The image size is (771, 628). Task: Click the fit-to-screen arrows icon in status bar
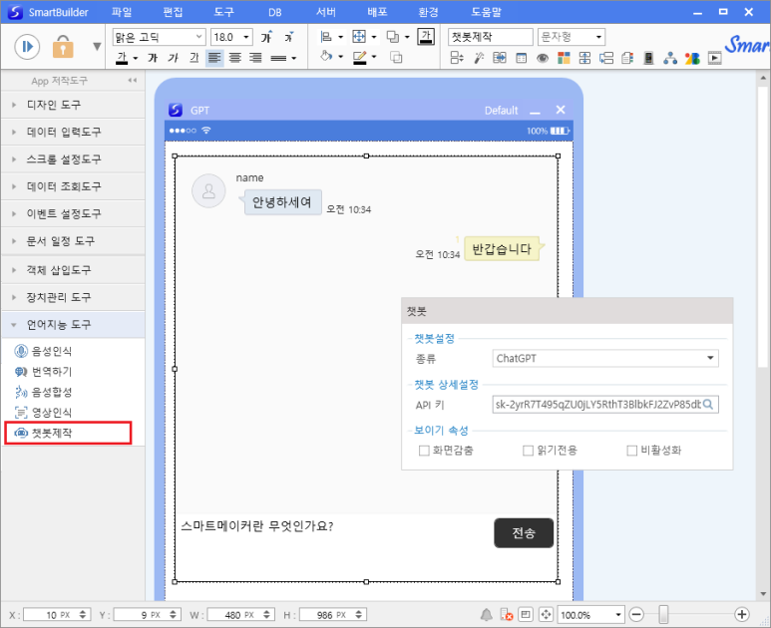(x=546, y=615)
